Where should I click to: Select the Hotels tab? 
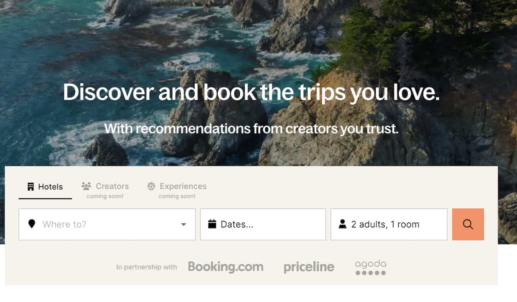coord(45,187)
